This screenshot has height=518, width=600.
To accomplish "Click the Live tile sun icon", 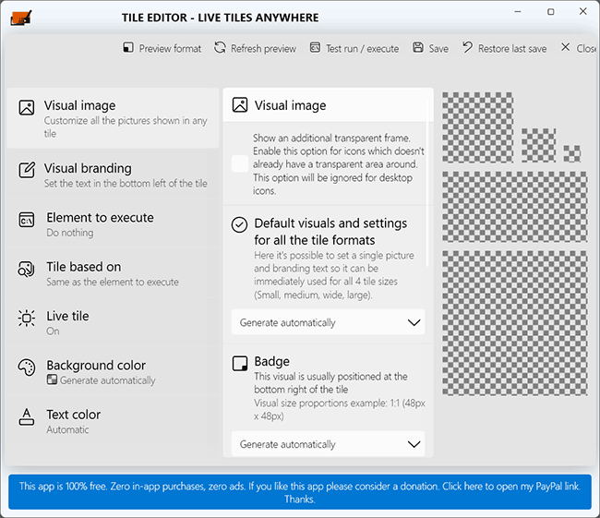I will [x=27, y=319].
